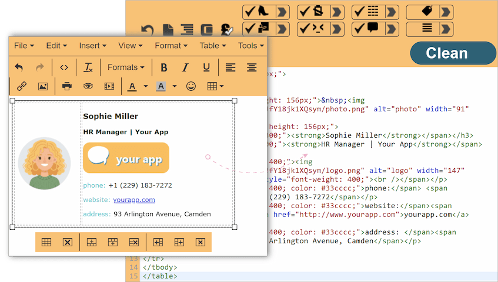
Task: Open the Edit menu
Action: 56,46
